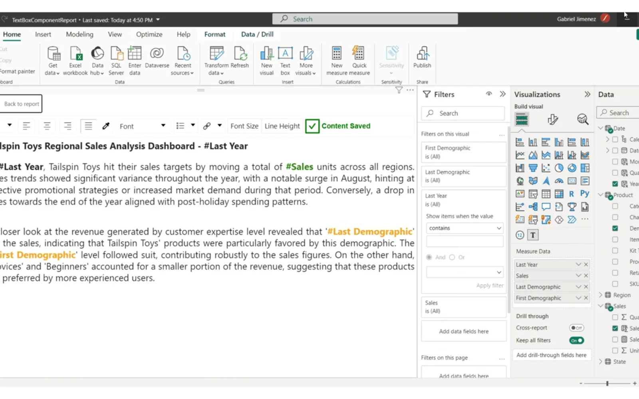Insert a New visual
This screenshot has height=399, width=639.
266,61
